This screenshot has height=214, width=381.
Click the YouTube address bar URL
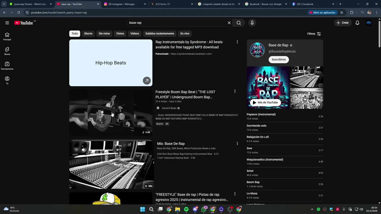59,12
